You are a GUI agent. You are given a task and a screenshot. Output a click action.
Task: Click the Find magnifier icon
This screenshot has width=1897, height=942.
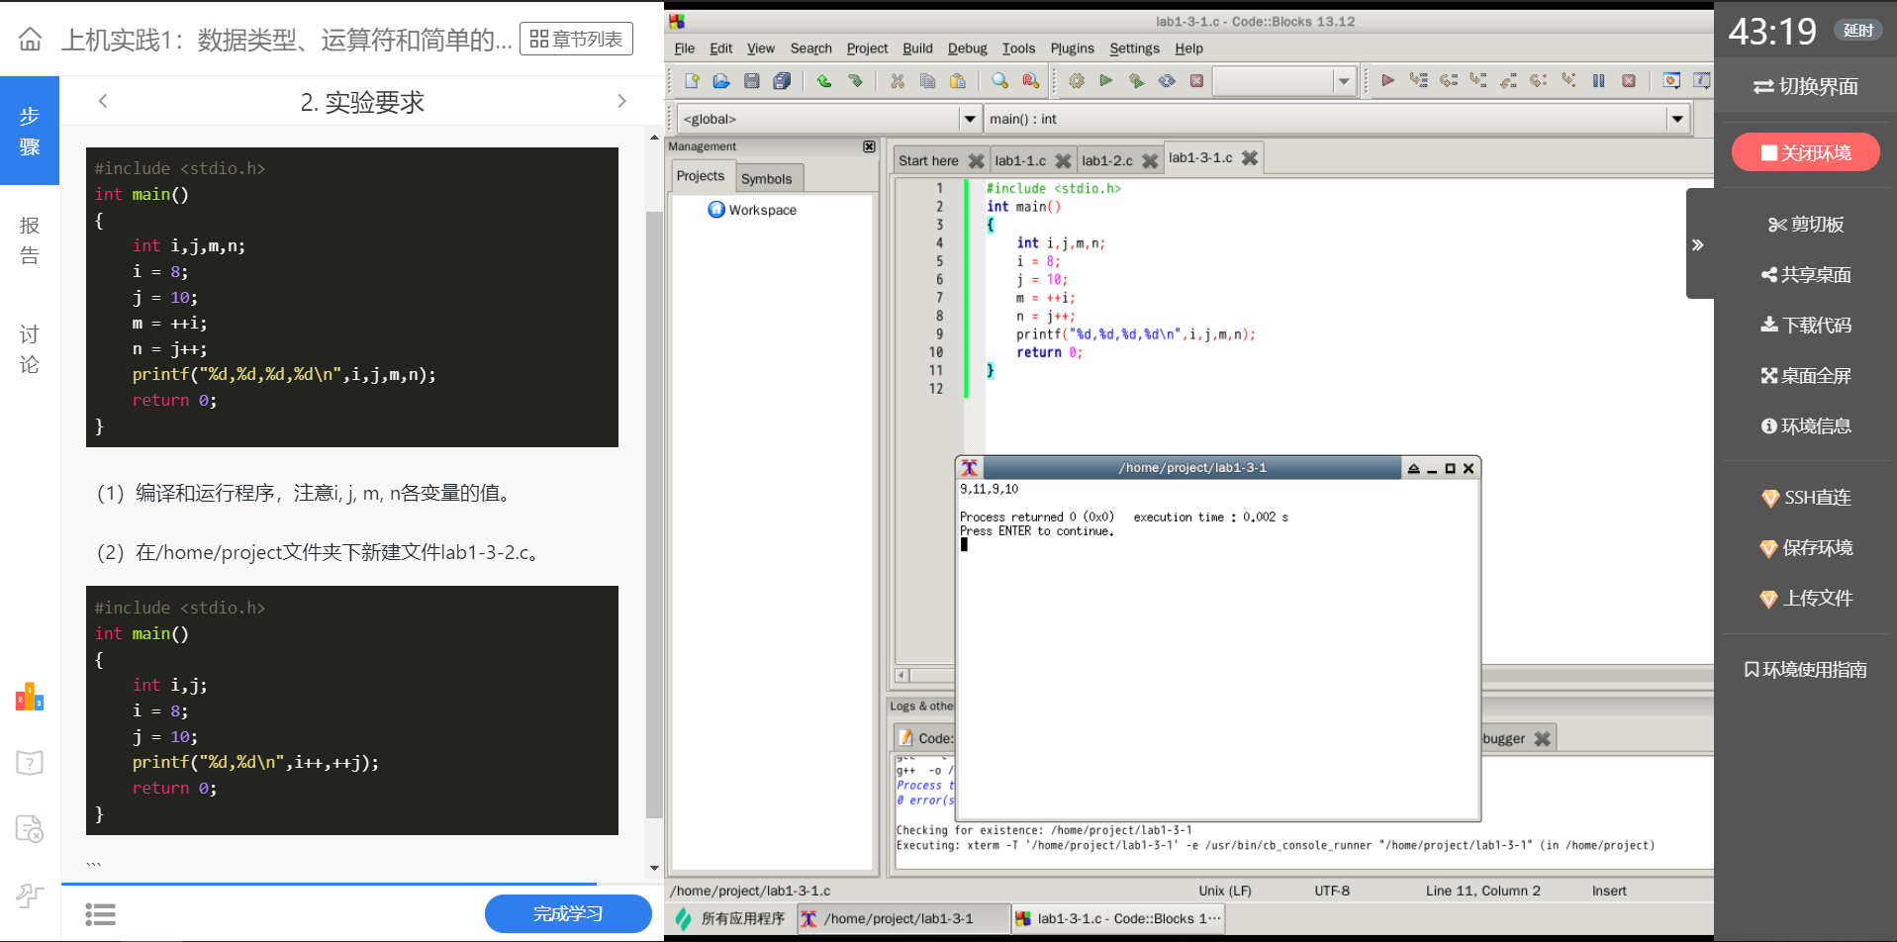point(999,81)
